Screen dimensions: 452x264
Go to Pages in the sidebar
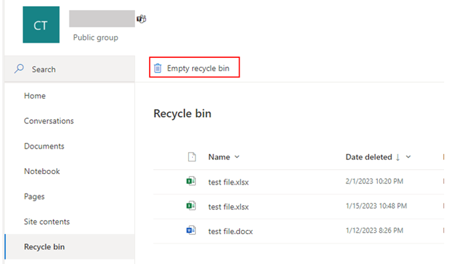click(x=34, y=197)
